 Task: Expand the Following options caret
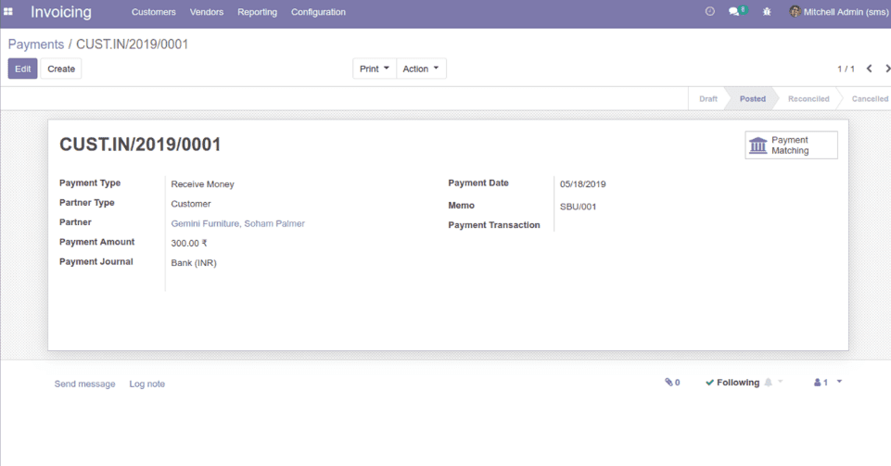tap(780, 382)
